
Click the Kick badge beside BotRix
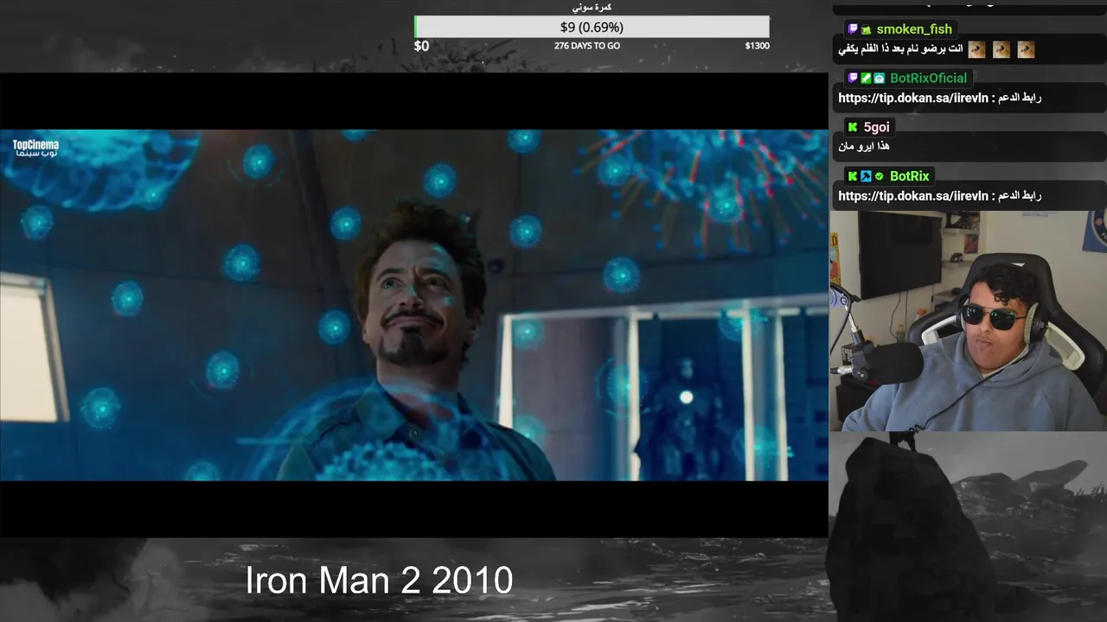[x=853, y=176]
